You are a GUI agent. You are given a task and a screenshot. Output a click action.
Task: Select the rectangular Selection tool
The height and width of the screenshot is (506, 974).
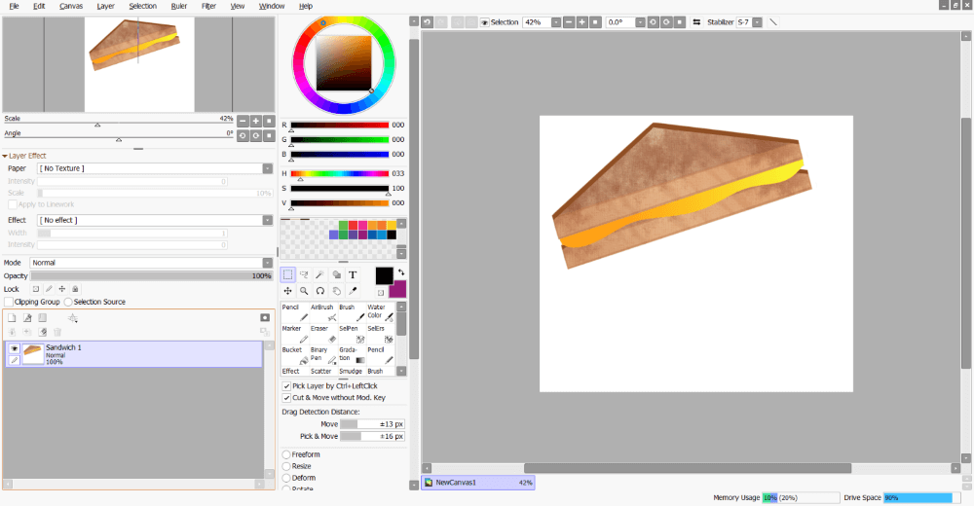point(287,274)
